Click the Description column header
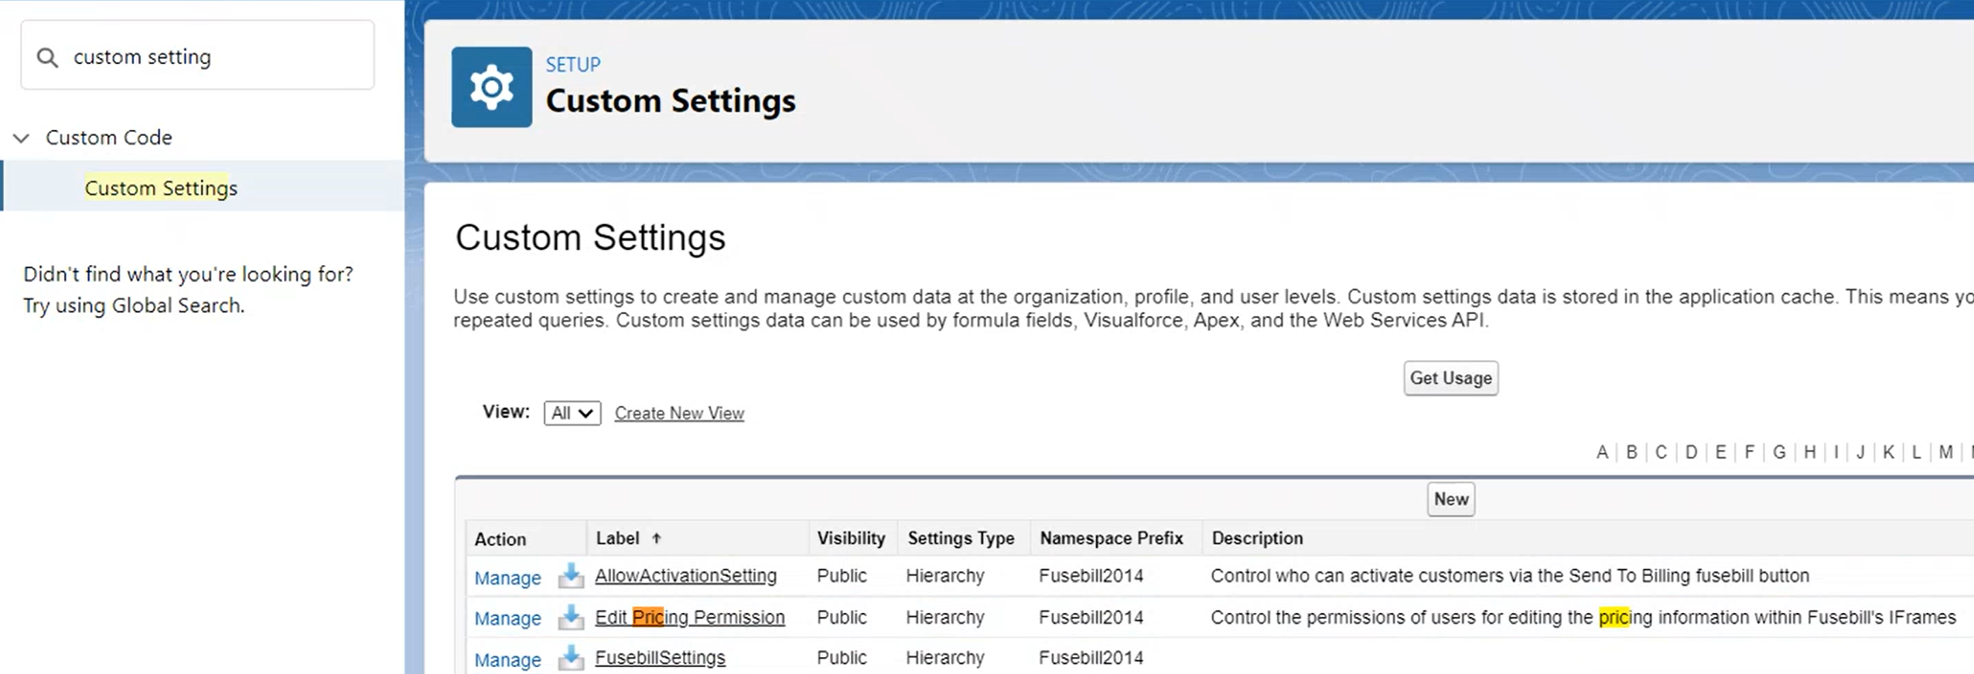Screen dimensions: 1974x674 click(1257, 538)
